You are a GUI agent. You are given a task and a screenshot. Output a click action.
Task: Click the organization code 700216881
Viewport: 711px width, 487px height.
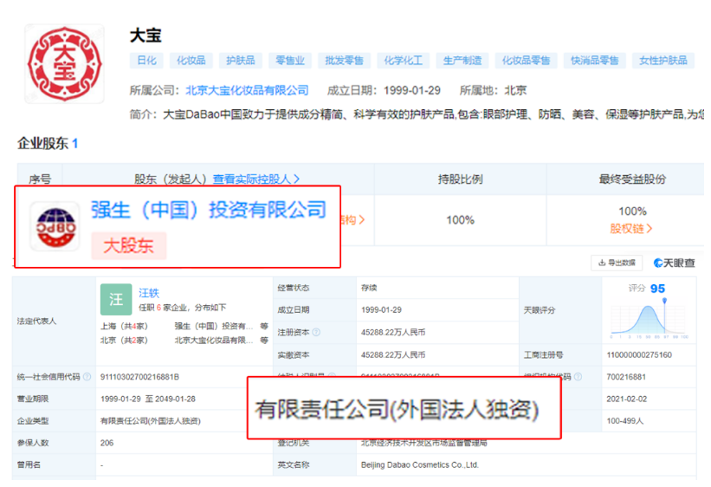click(626, 377)
